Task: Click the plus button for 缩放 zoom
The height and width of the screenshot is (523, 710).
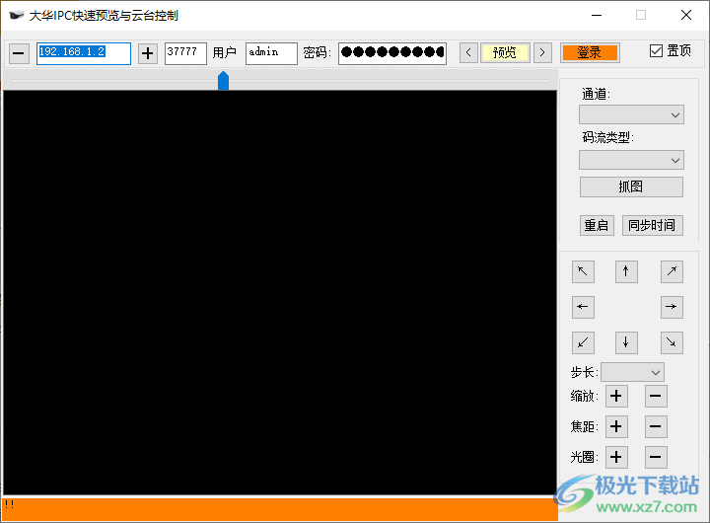Action: pos(616,396)
